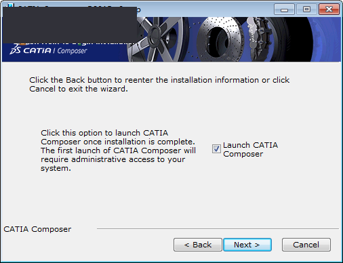Minimize the setup window
The width and height of the screenshot is (343, 263).
pyautogui.click(x=284, y=9)
